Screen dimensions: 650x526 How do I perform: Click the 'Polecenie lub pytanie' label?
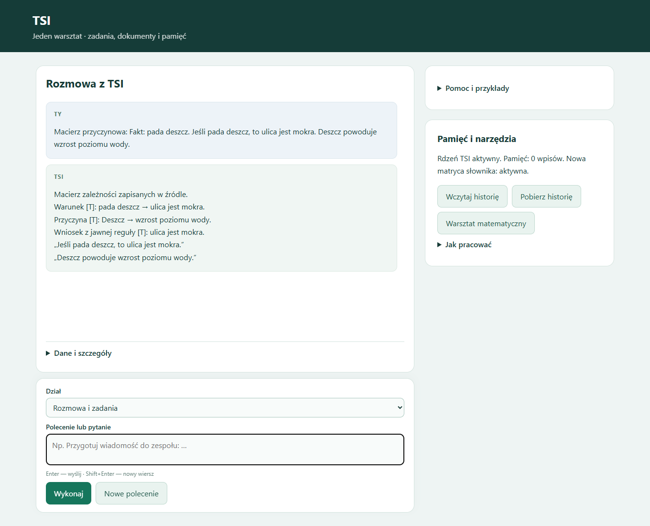(x=78, y=427)
